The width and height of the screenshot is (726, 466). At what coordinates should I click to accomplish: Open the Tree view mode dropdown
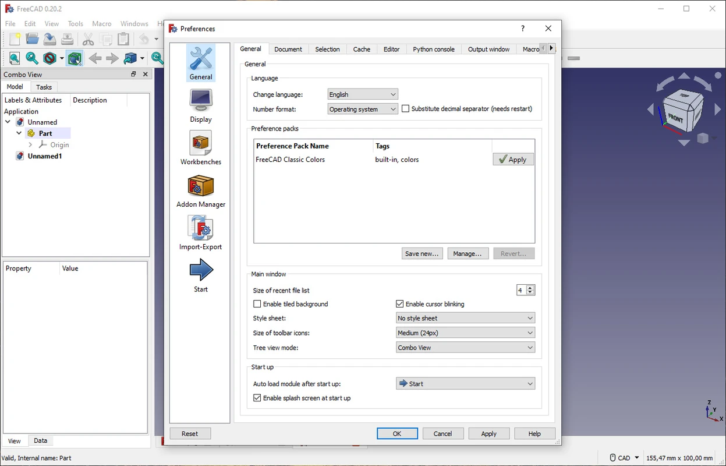(465, 347)
